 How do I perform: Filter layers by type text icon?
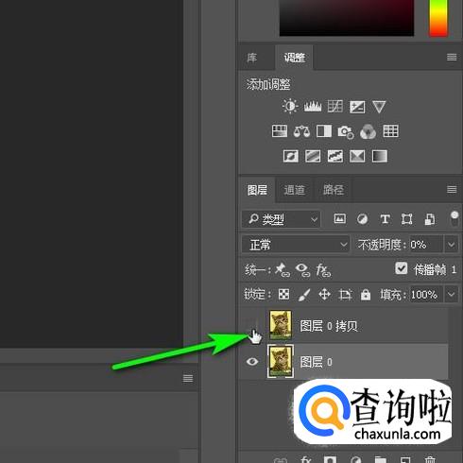(x=385, y=219)
